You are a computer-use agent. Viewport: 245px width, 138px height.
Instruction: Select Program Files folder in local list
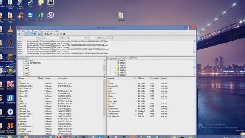pos(25,111)
